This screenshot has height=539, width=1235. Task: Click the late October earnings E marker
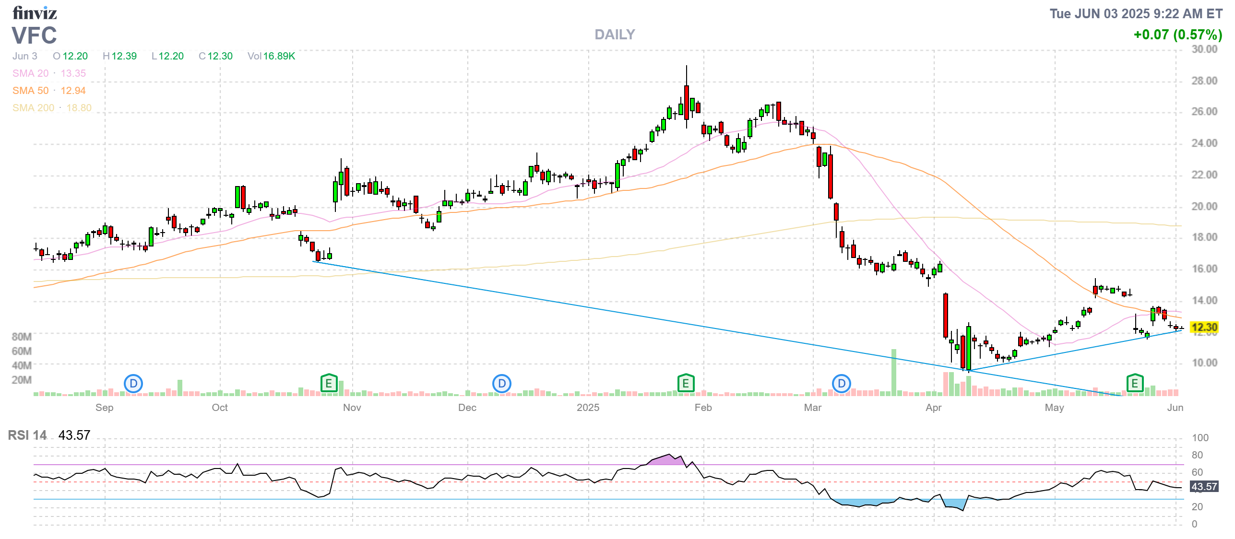[x=329, y=384]
